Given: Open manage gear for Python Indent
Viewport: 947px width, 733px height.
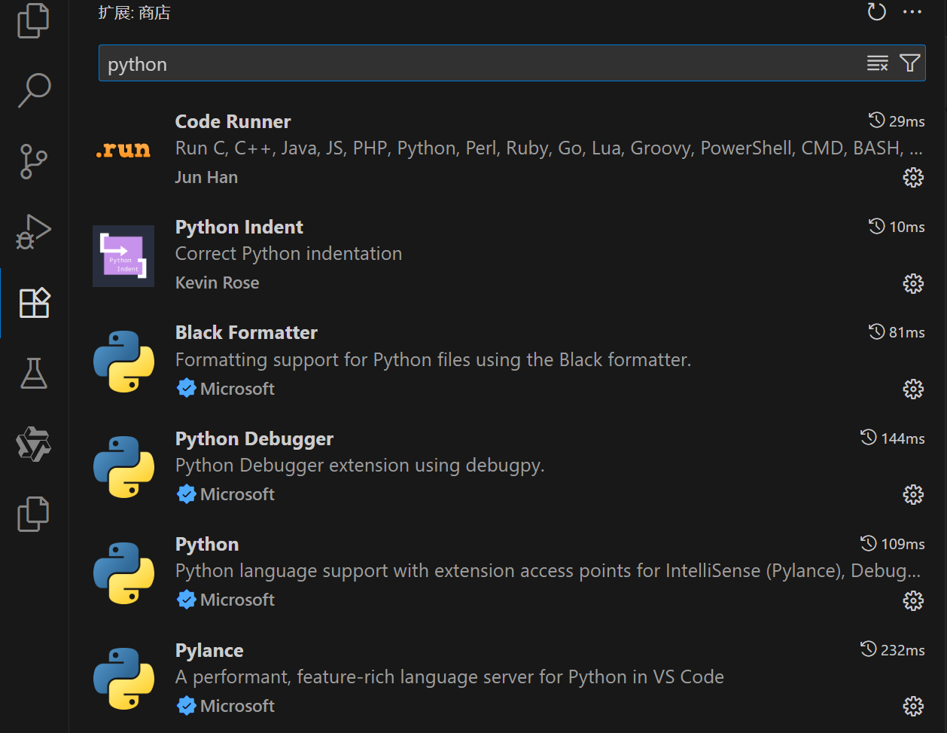Looking at the screenshot, I should pos(913,283).
